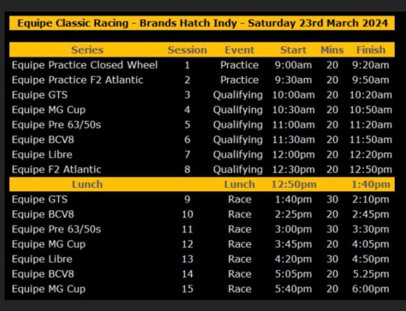Click the Equipe Practice Closed Wheel row name

pyautogui.click(x=85, y=65)
